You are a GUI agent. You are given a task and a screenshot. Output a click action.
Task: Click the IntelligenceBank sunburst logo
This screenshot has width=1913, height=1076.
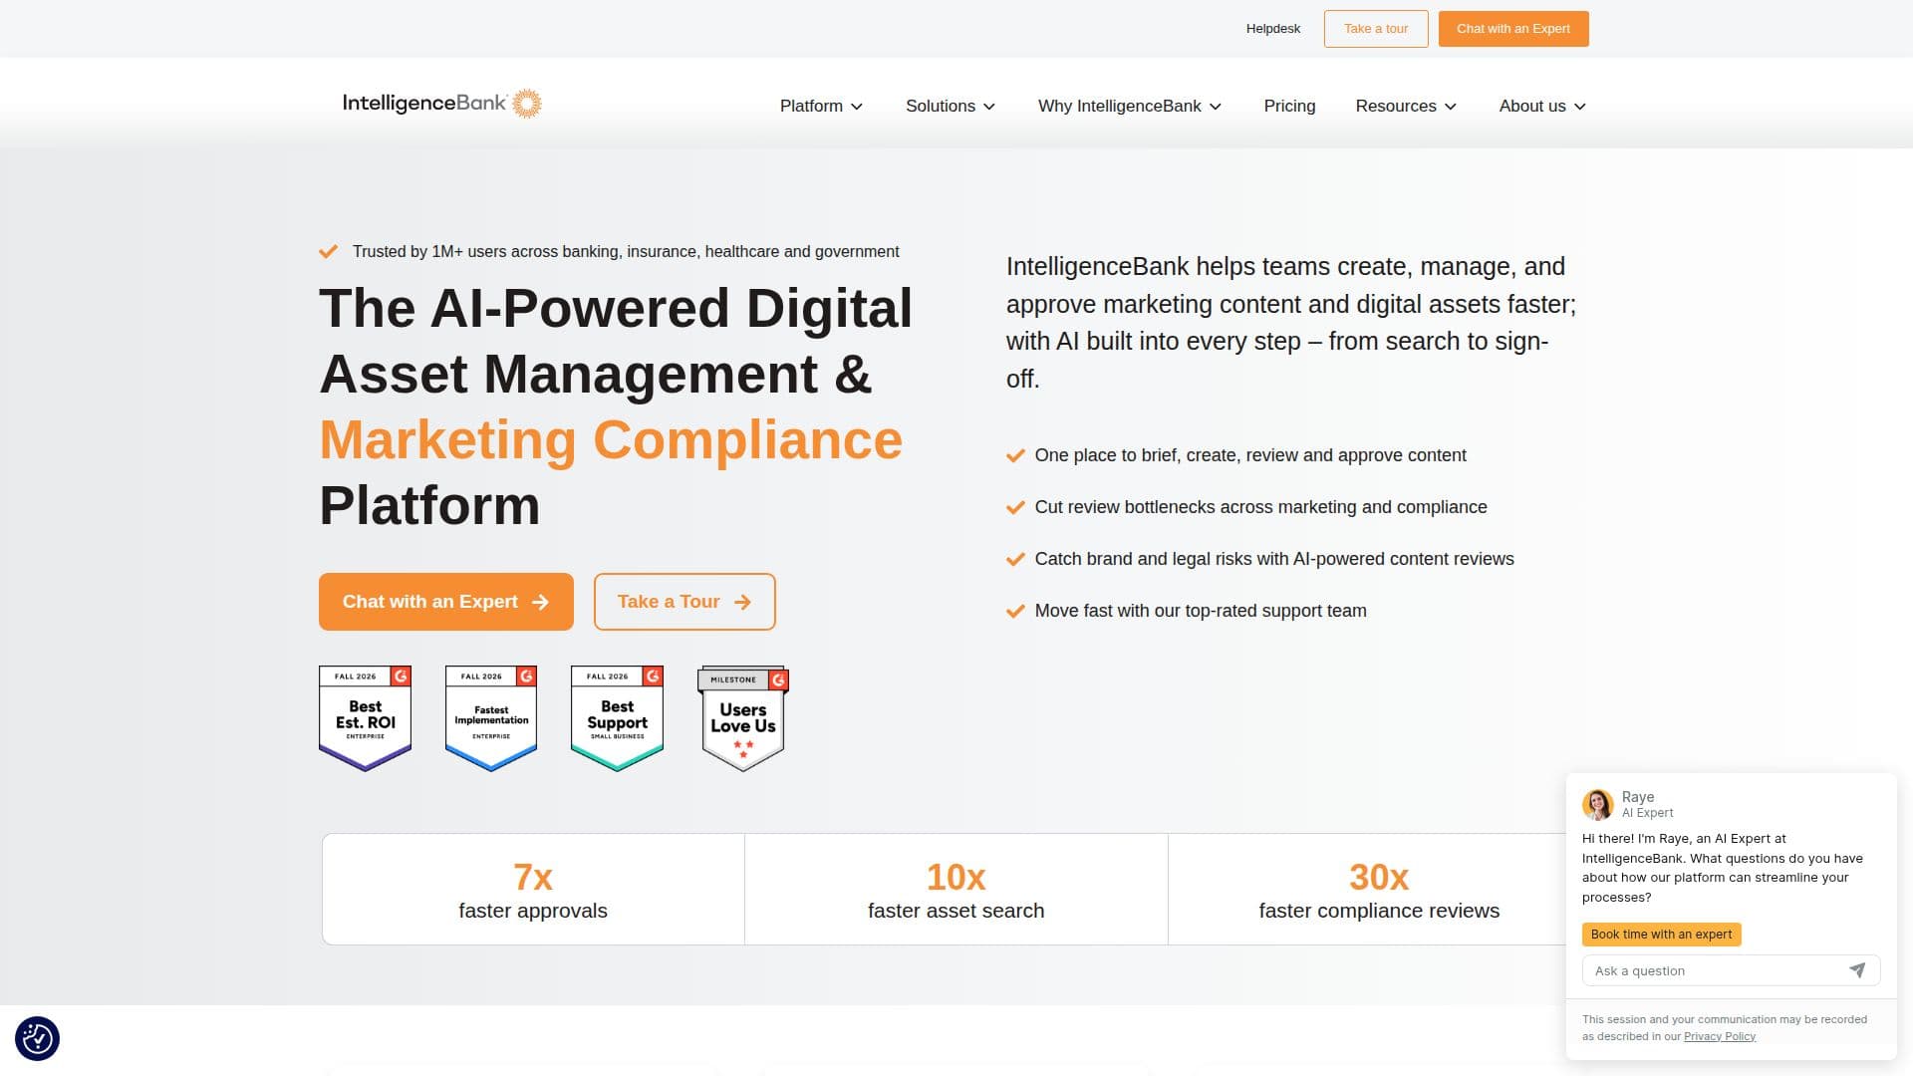point(527,104)
